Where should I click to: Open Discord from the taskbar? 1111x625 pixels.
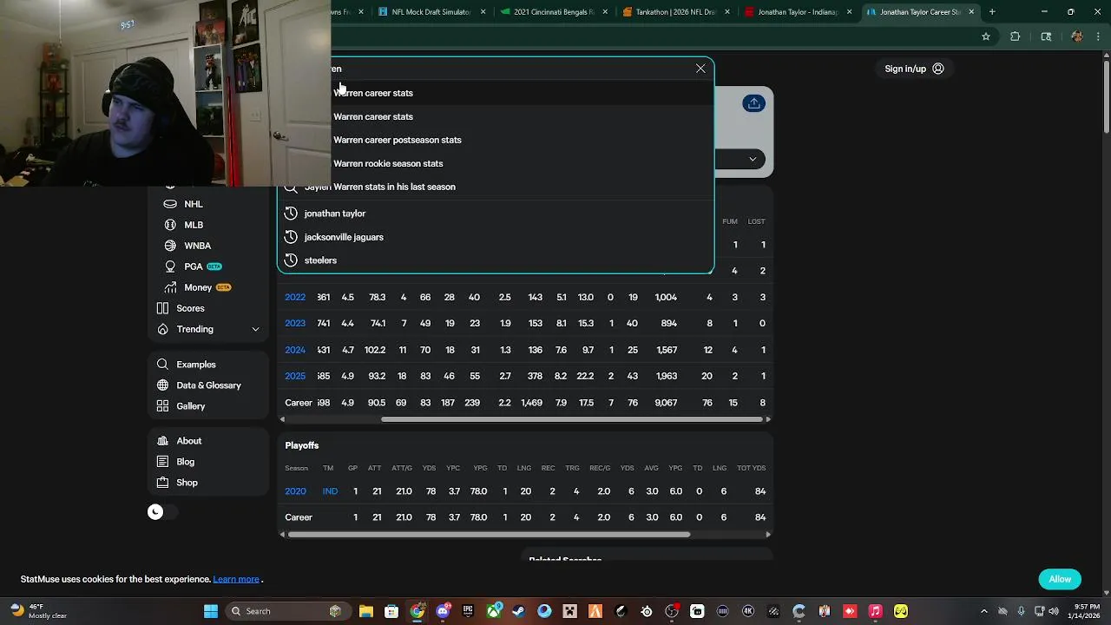(443, 611)
